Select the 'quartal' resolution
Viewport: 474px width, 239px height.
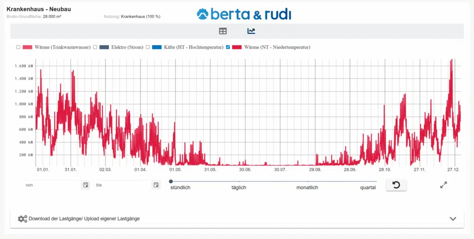(368, 187)
